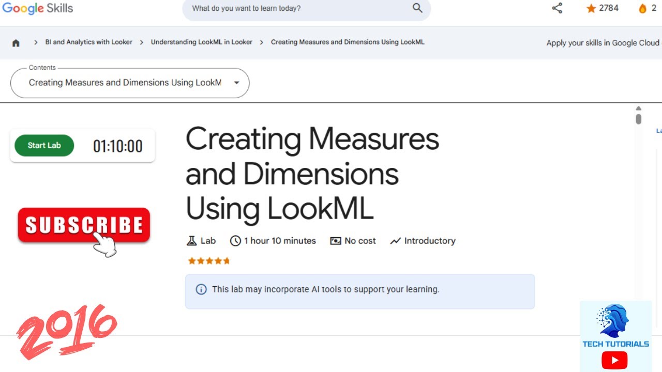Click the 01:10:00 lab timer
The width and height of the screenshot is (662, 372).
tap(118, 146)
